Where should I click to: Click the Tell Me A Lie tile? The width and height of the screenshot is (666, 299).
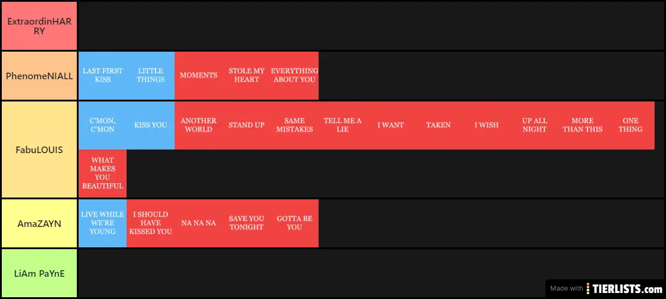pos(343,125)
